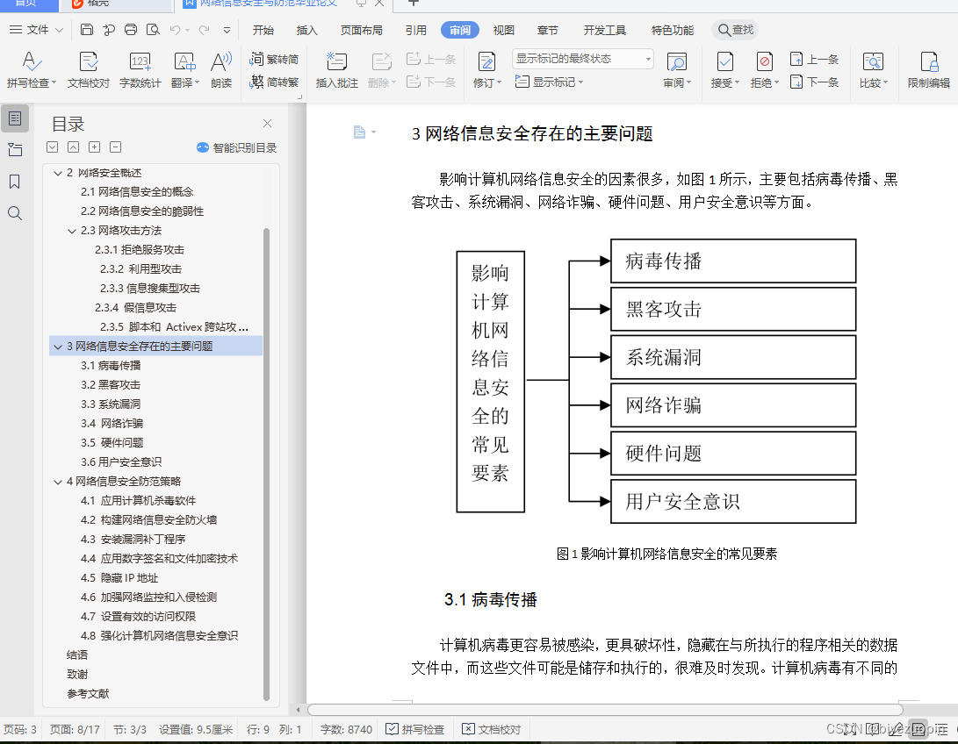The width and height of the screenshot is (958, 744).
Task: Switch to the 开始 ribbon tab
Action: (x=263, y=29)
